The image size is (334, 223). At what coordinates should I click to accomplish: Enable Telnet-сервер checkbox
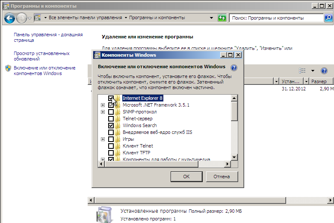(111, 119)
